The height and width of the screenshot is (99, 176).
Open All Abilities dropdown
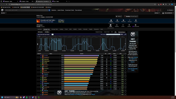[x=47, y=32]
